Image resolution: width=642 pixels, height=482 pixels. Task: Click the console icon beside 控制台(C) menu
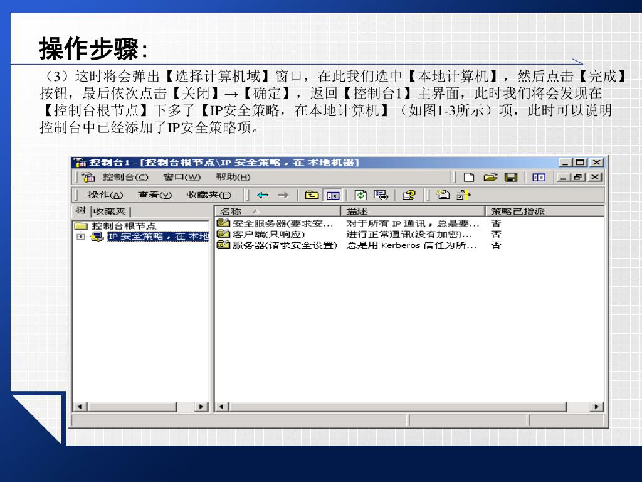coord(88,178)
